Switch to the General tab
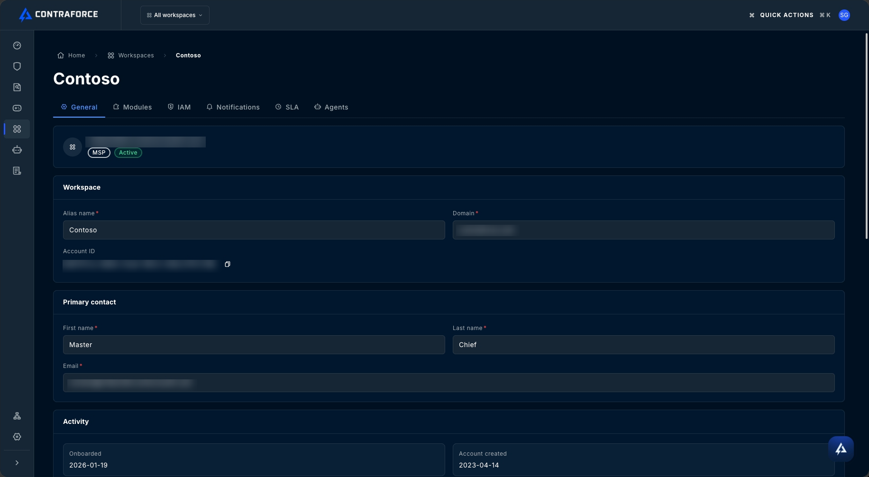Viewport: 869px width, 477px height. 79,107
